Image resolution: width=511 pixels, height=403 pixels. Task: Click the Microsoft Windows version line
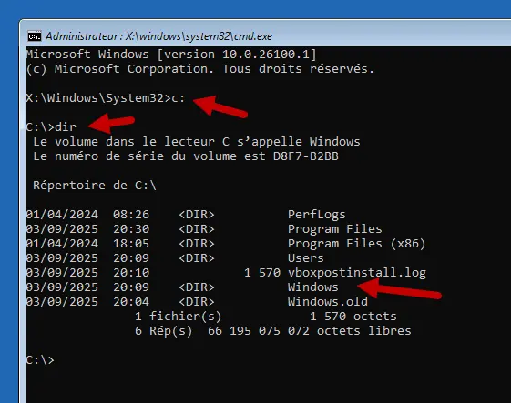click(x=171, y=54)
